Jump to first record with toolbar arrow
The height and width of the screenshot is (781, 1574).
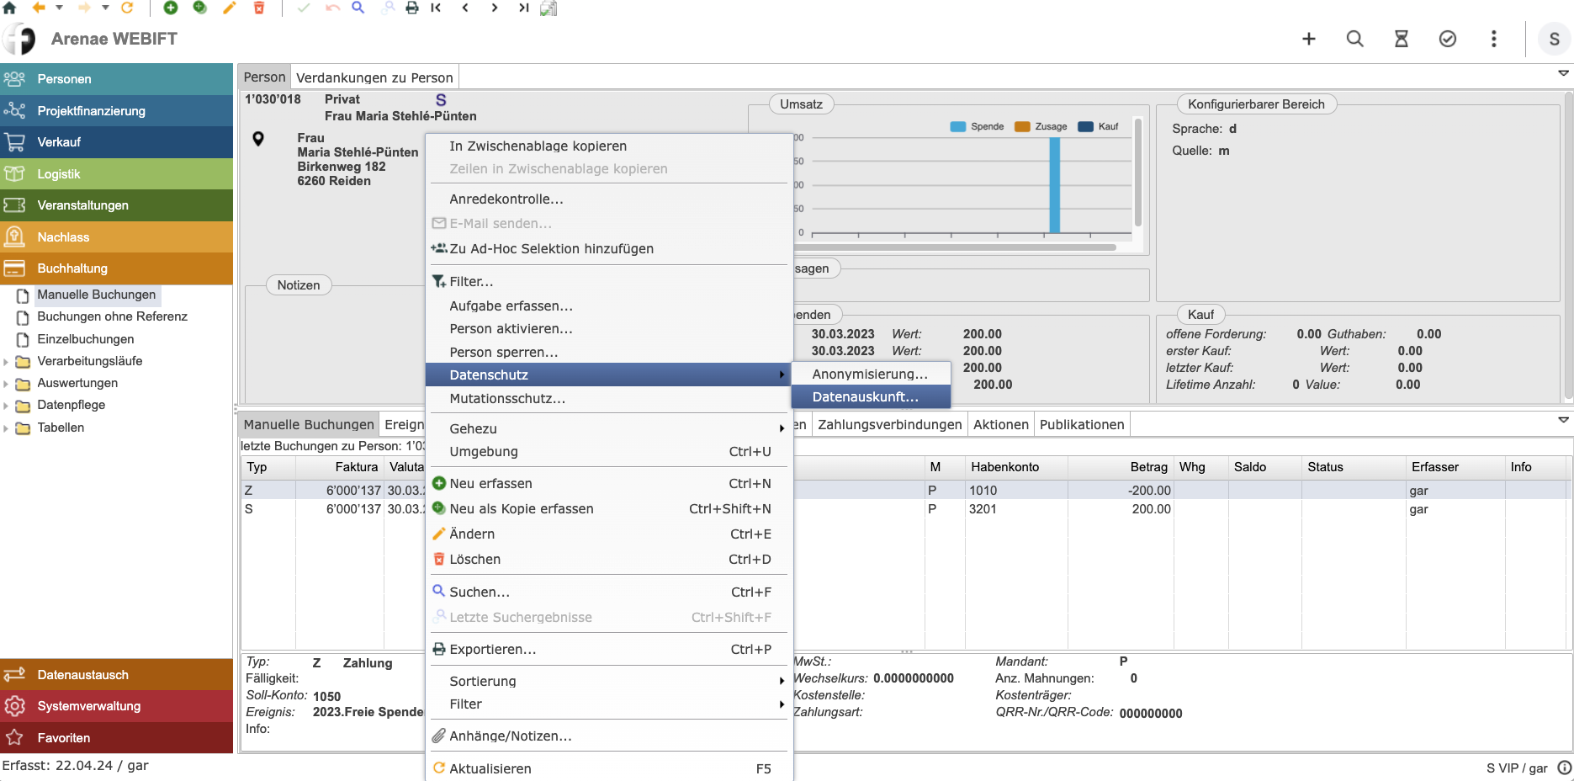tap(436, 8)
